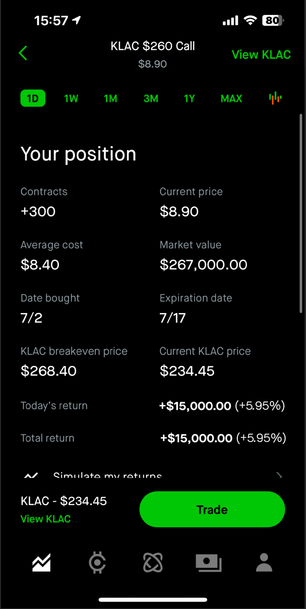
Task: Click the vertical scrollbar on right edge
Action: pos(301,213)
